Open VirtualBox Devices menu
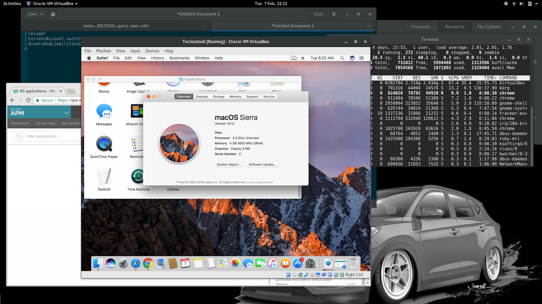 pyautogui.click(x=152, y=51)
